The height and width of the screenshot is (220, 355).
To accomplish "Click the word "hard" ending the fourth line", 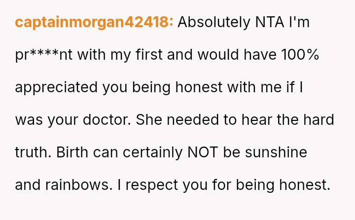I will pyautogui.click(x=321, y=120).
